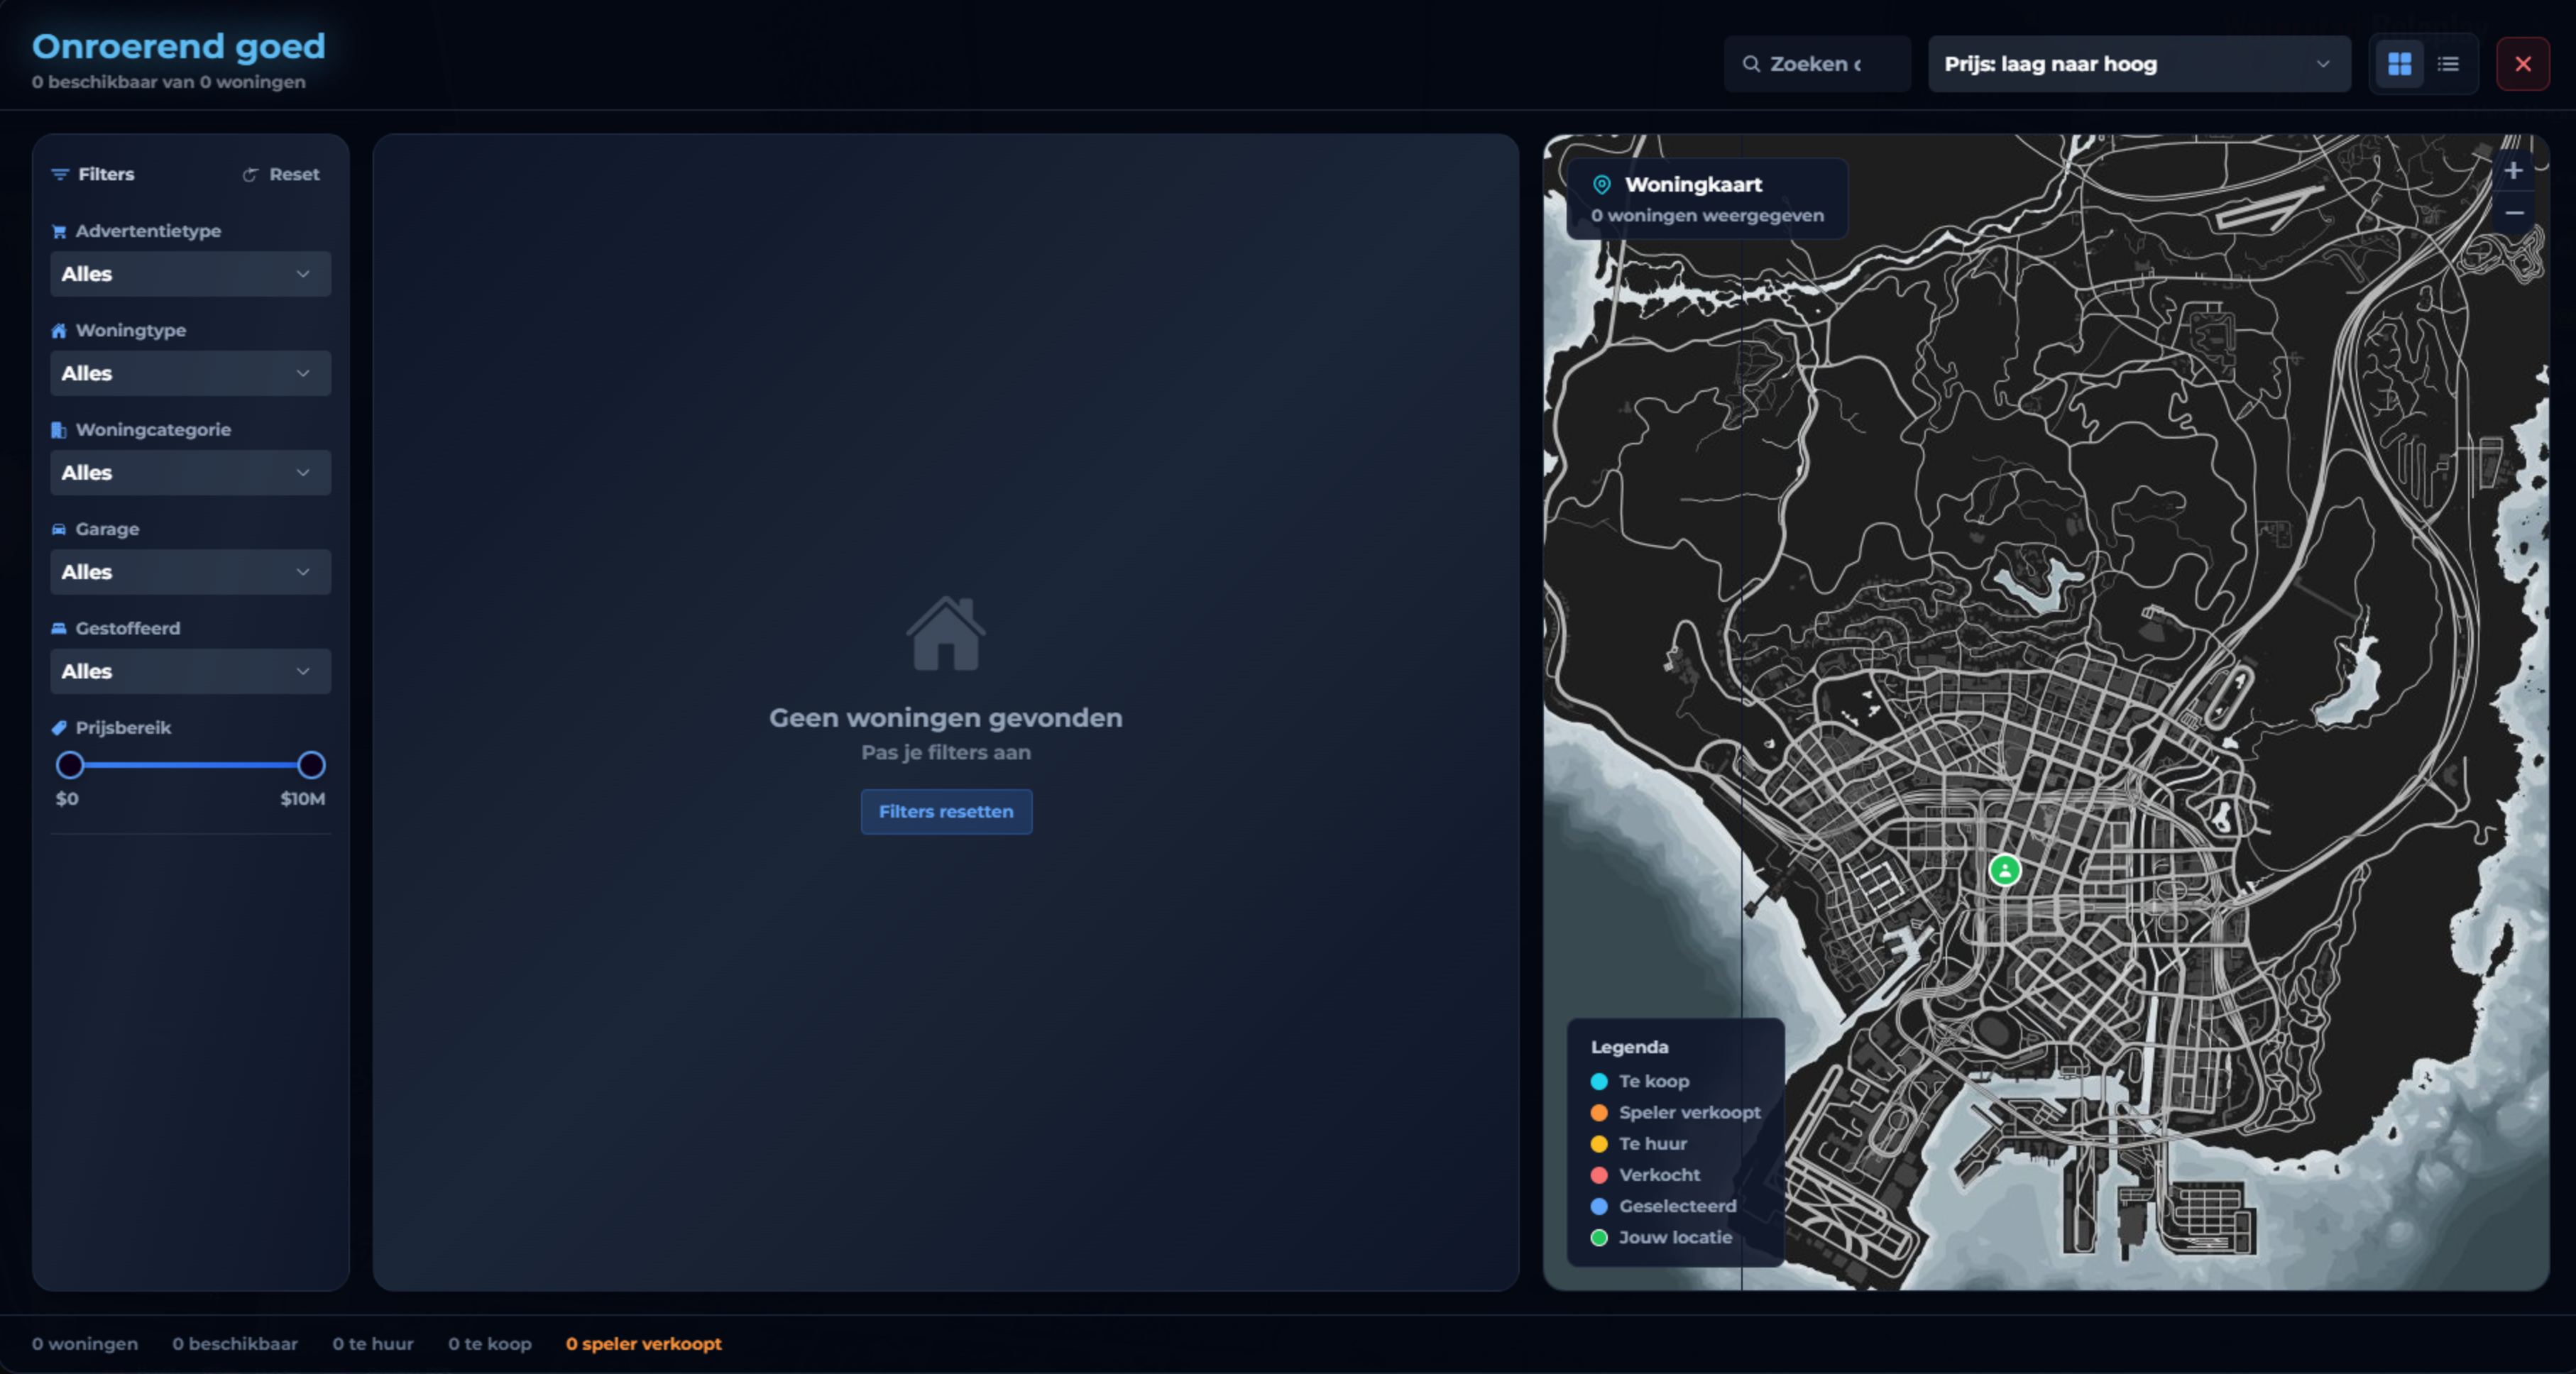Click the Reset link in filters panel
2576x1374 pixels.
(294, 174)
